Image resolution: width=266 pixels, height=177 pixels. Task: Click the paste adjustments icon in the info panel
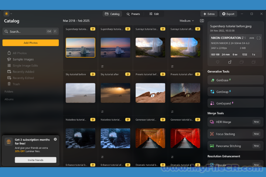point(253,62)
